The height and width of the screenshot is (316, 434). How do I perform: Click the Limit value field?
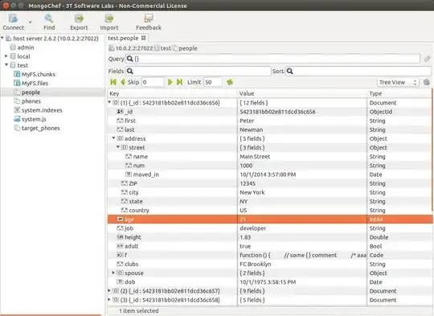[x=212, y=82]
